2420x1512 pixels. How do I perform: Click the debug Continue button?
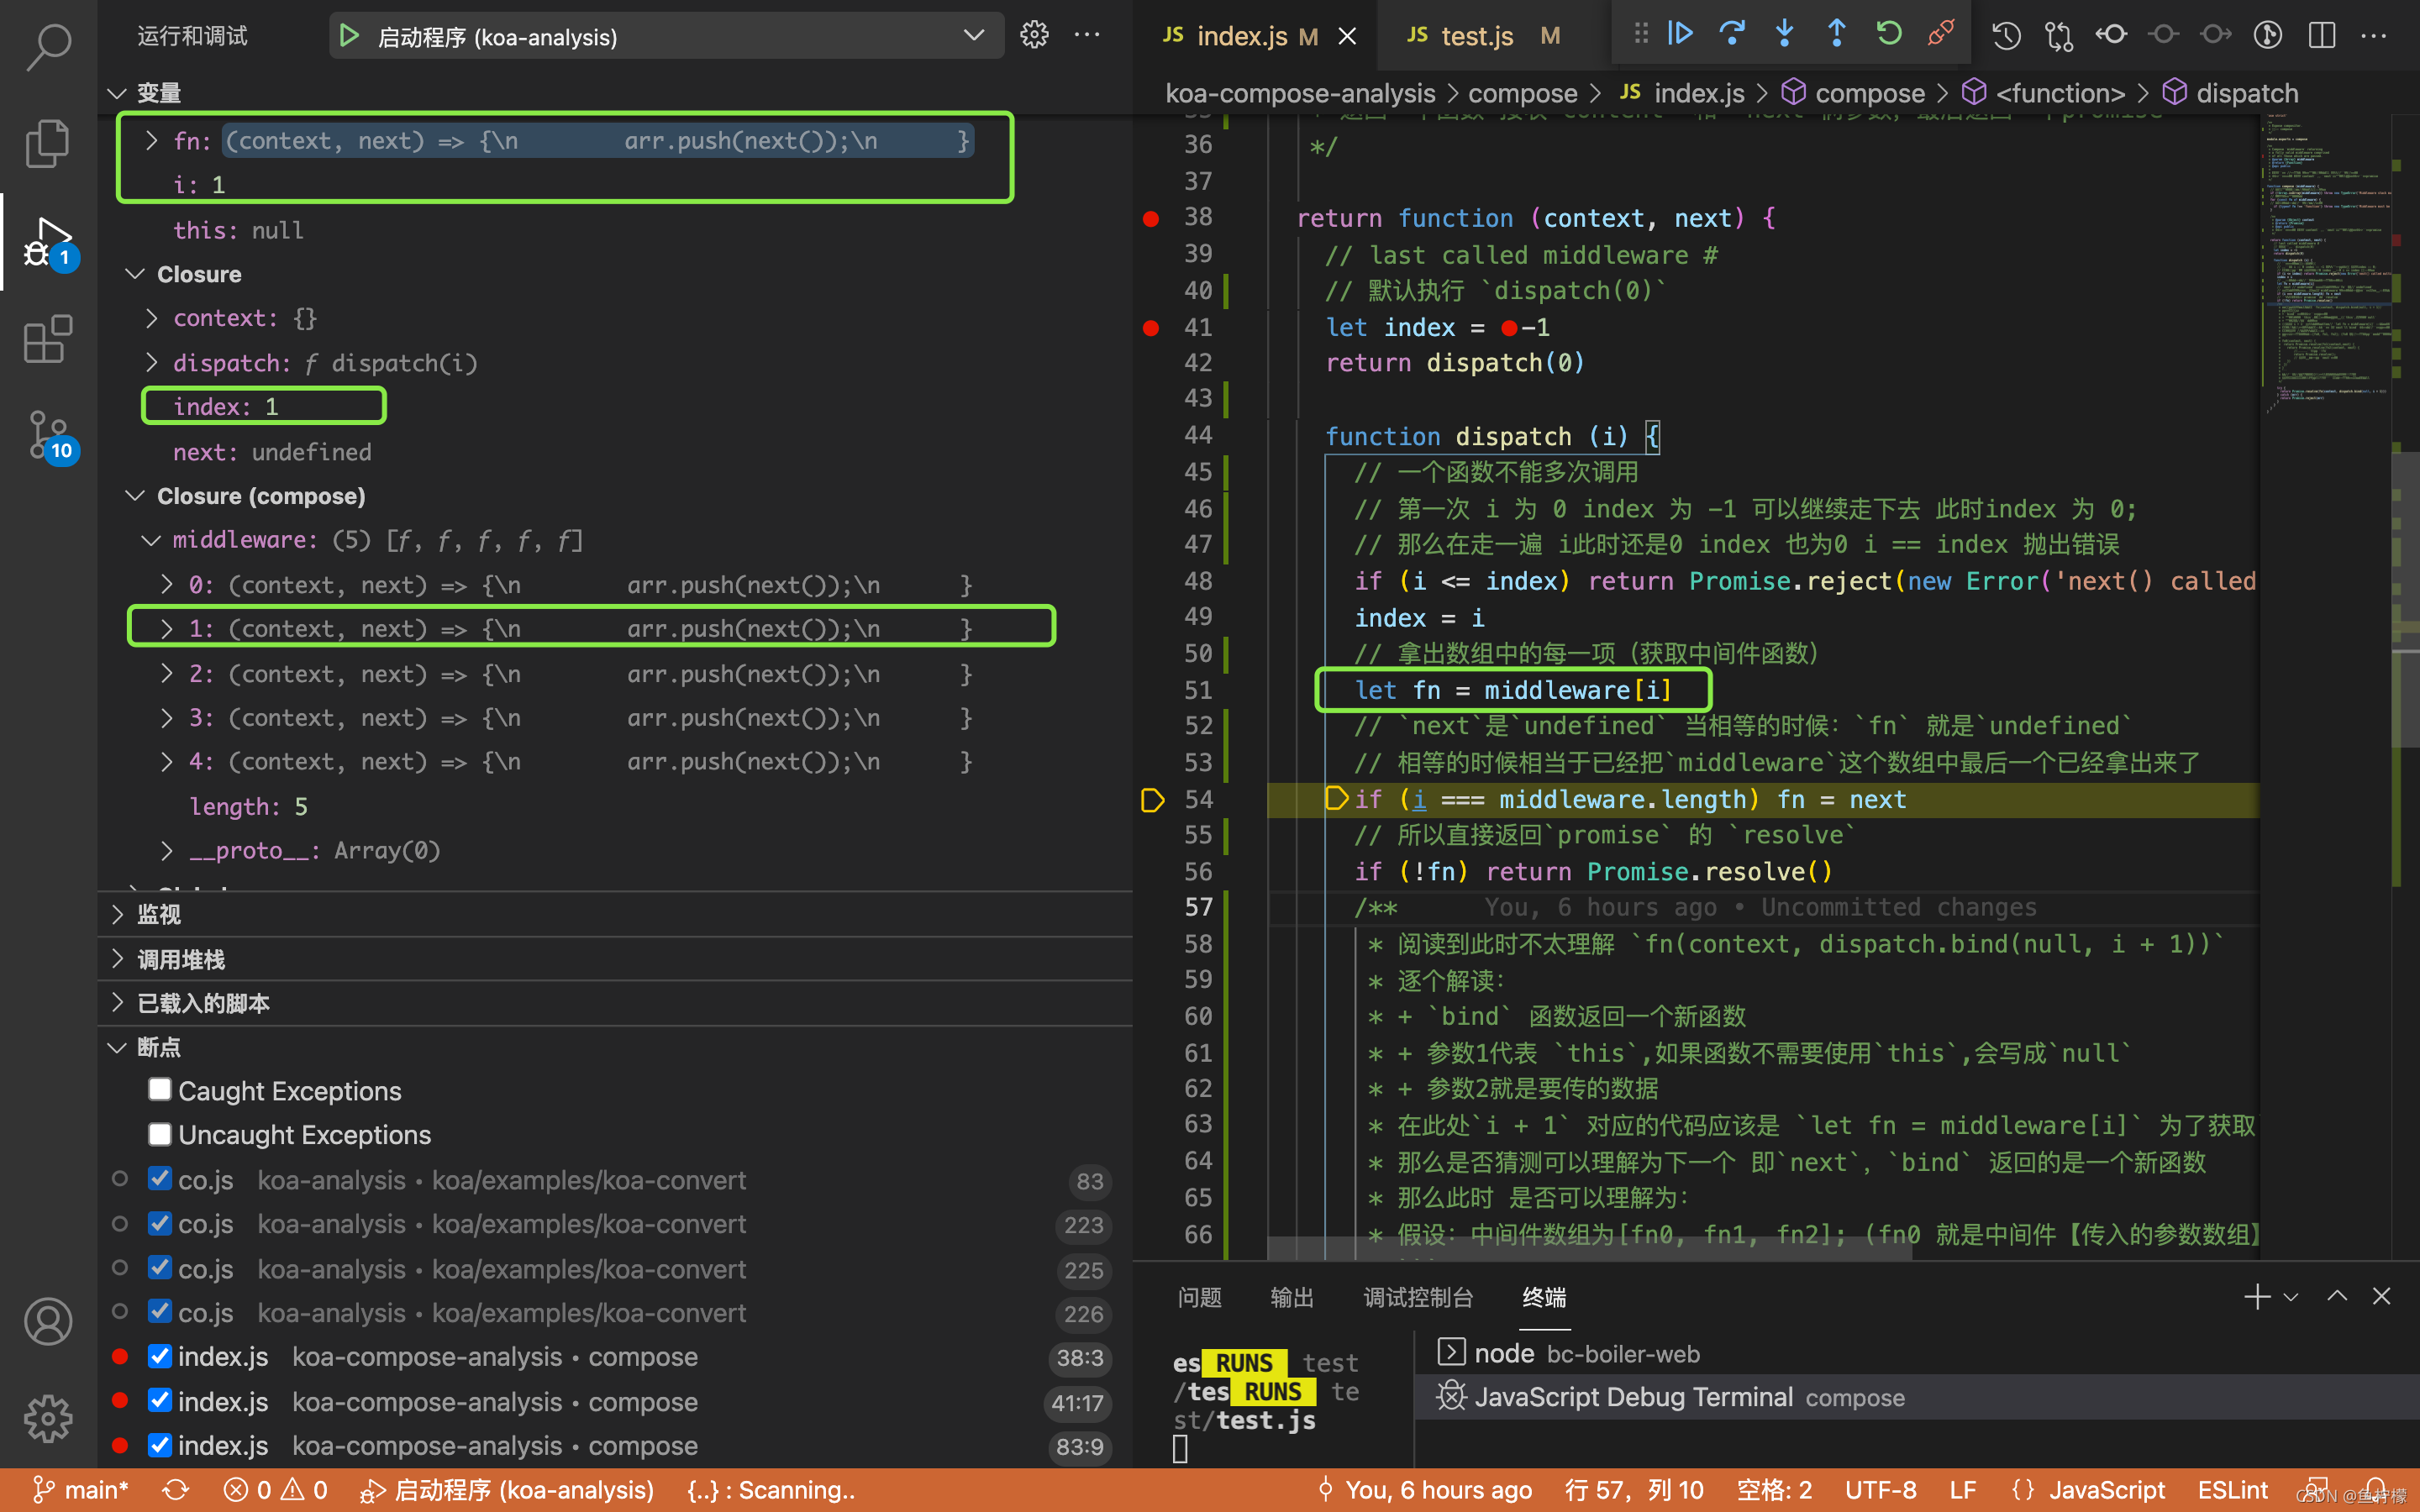click(1680, 34)
